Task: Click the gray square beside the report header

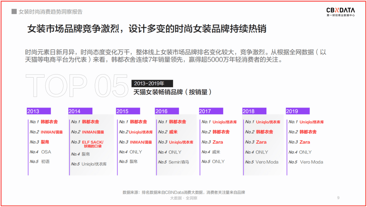Action: pyautogui.click(x=14, y=12)
